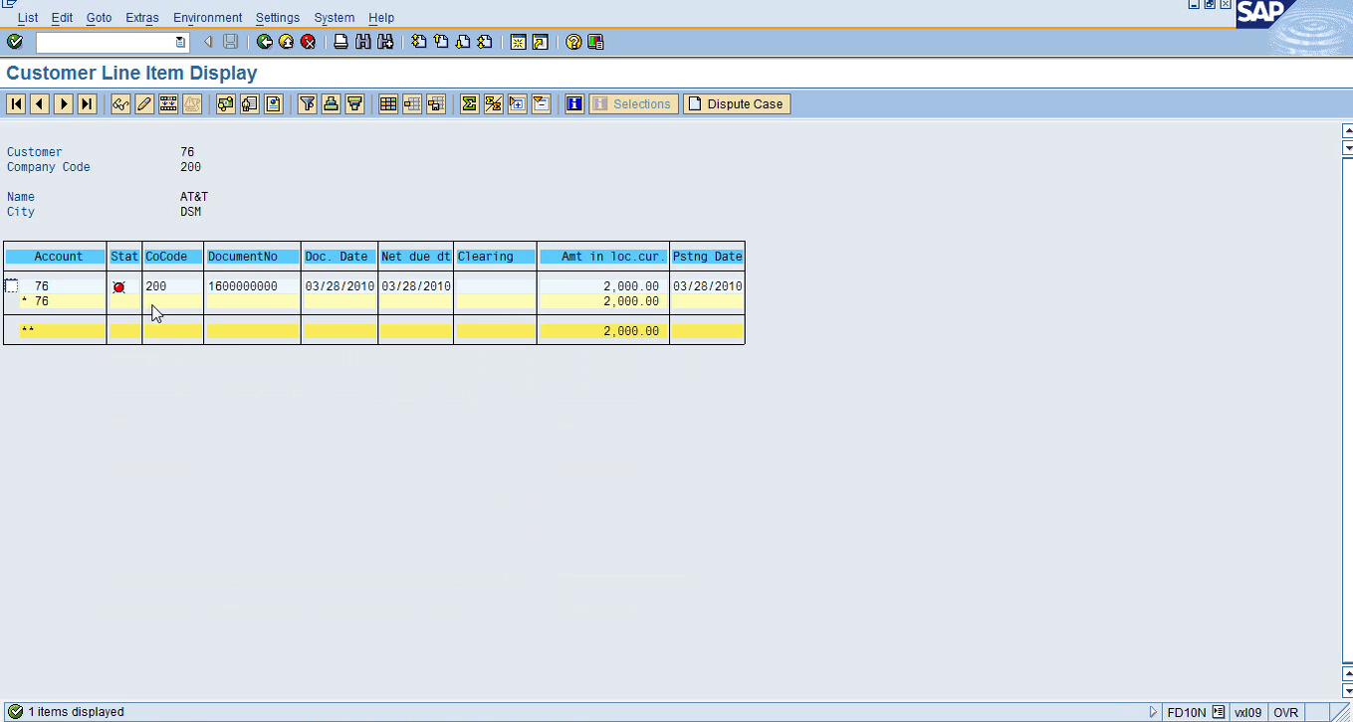
Task: Go to next page icon
Action: [462, 42]
